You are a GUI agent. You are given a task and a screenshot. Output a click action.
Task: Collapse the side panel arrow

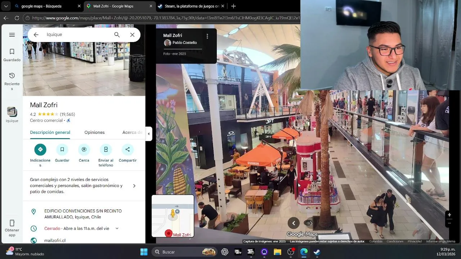(x=149, y=134)
